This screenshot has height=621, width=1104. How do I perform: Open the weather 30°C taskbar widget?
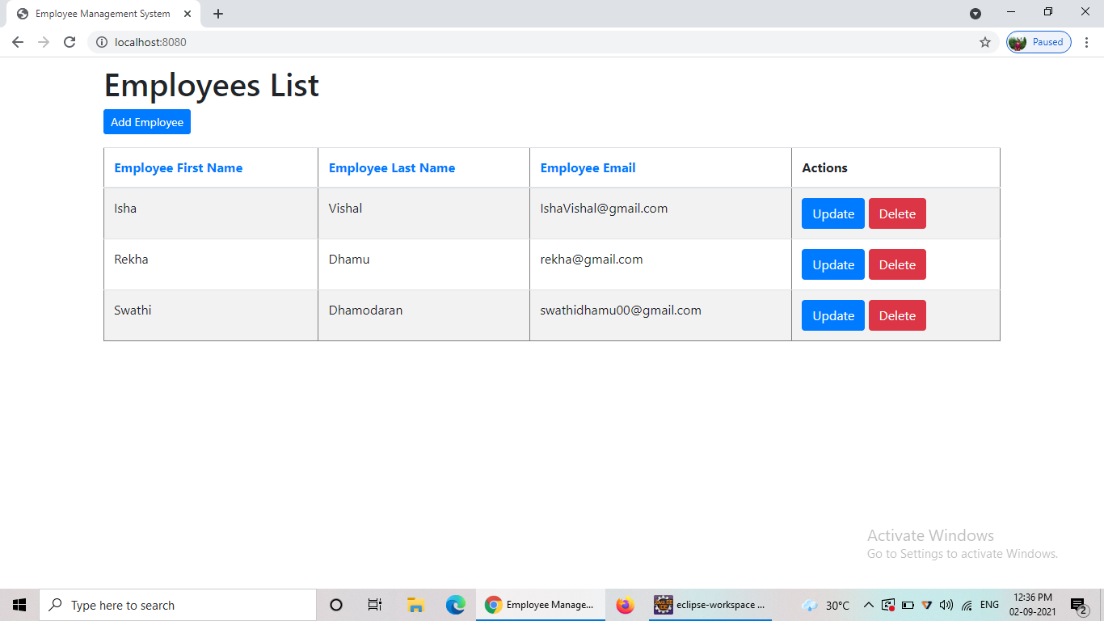[x=826, y=605]
